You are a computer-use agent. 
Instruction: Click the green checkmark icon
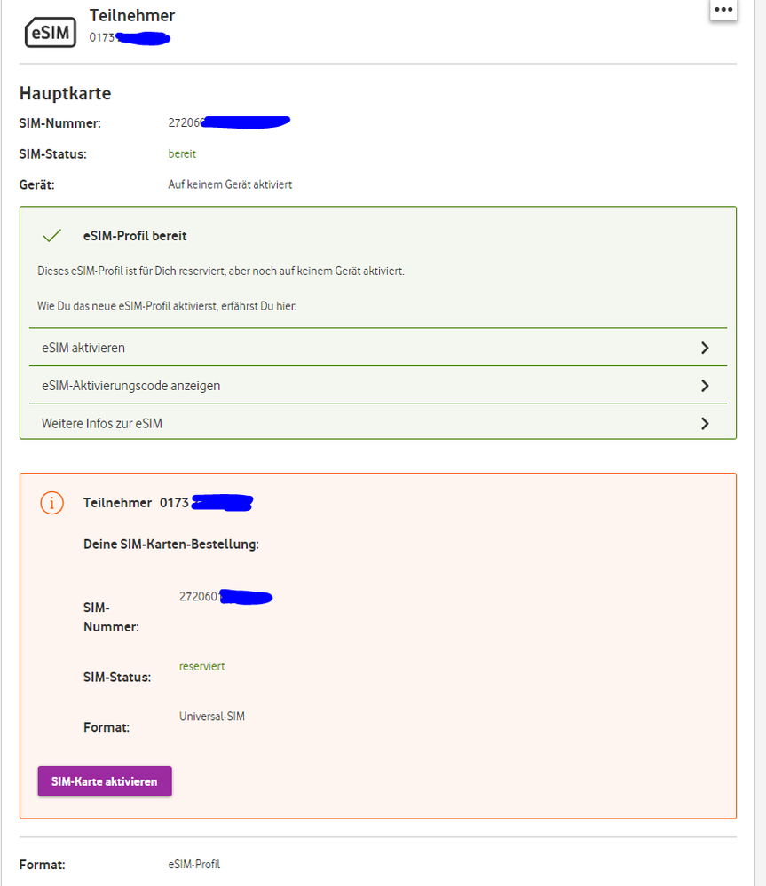coord(52,236)
